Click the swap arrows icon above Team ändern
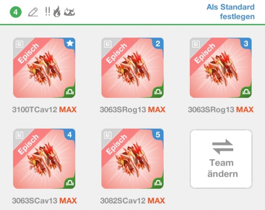Image resolution: width=265 pixels, height=210 pixels. (223, 146)
